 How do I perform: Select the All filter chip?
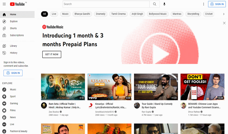pos(44,14)
